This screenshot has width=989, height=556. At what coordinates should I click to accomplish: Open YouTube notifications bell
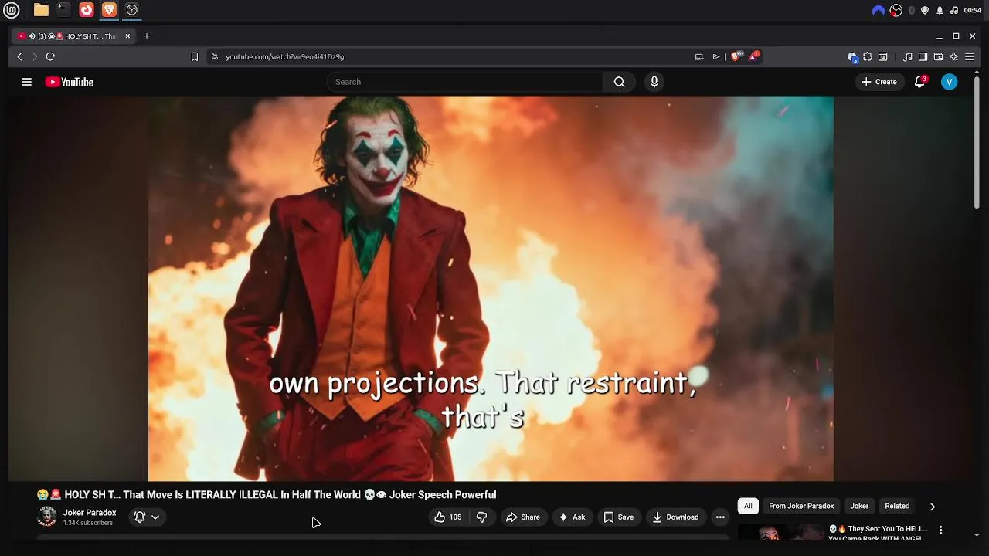[919, 82]
